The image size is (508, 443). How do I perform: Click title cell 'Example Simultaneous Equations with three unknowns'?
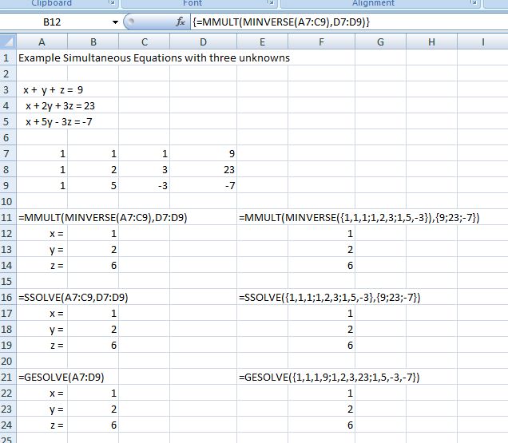(x=154, y=58)
